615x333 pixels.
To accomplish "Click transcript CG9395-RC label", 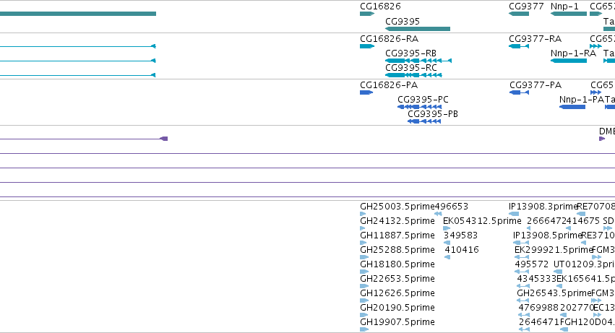I will coord(410,68).
